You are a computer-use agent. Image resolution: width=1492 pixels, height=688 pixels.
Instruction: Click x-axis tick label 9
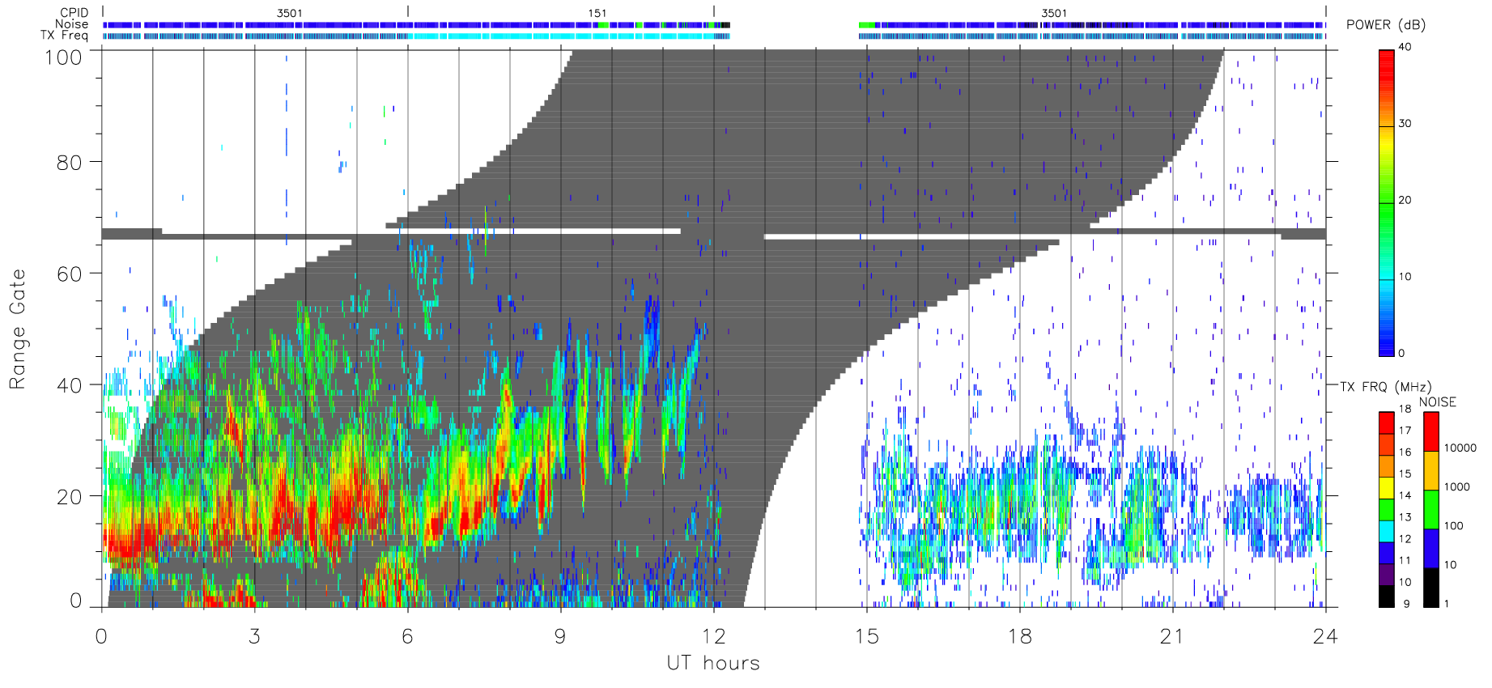point(560,636)
